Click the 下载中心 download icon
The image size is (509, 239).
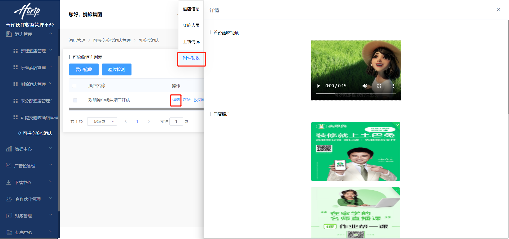(x=9, y=182)
